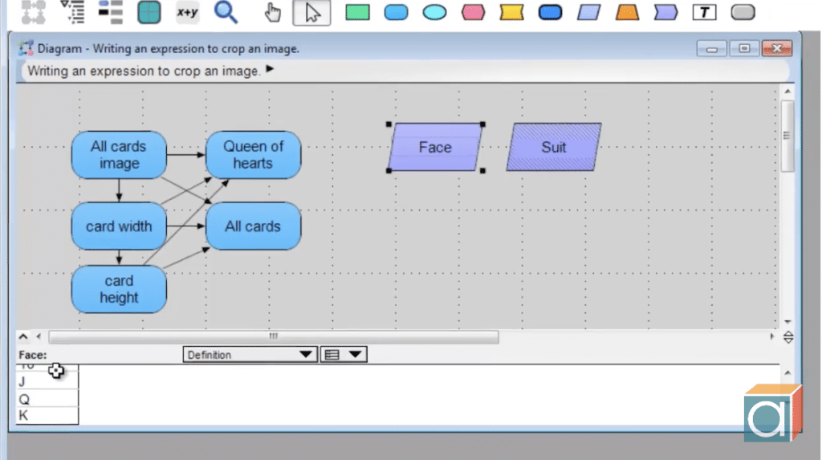Viewport: 822px width, 460px height.
Task: Toggle the x+y expression button
Action: [x=188, y=12]
